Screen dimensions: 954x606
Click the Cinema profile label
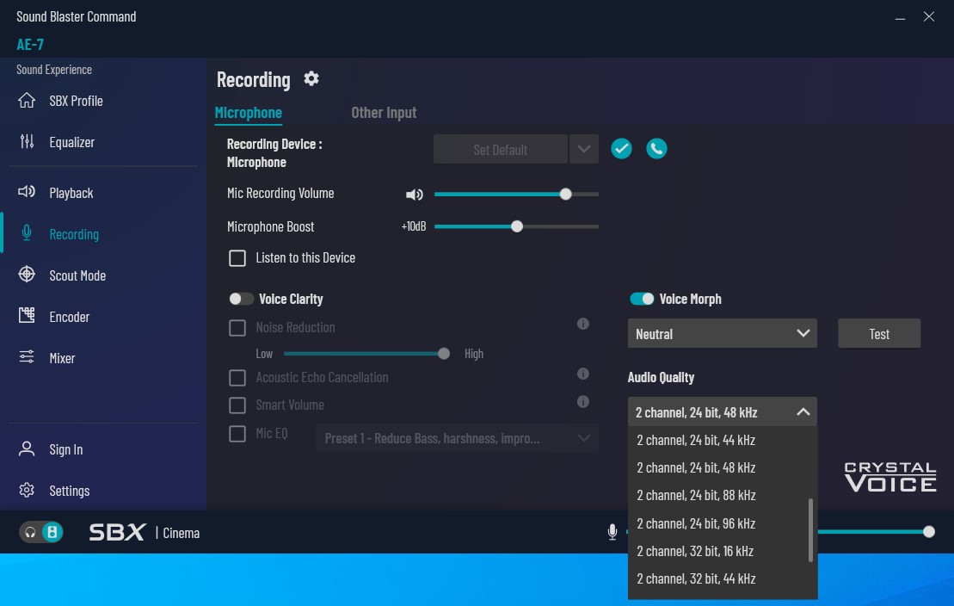182,533
